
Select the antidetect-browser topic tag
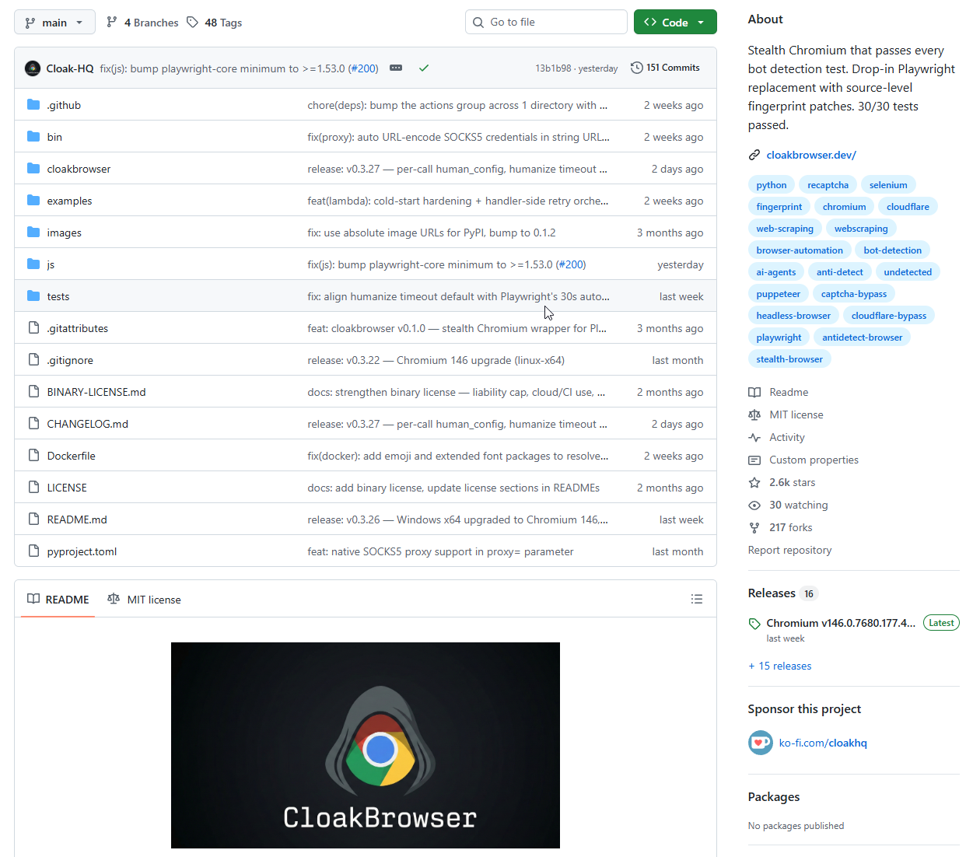(863, 338)
